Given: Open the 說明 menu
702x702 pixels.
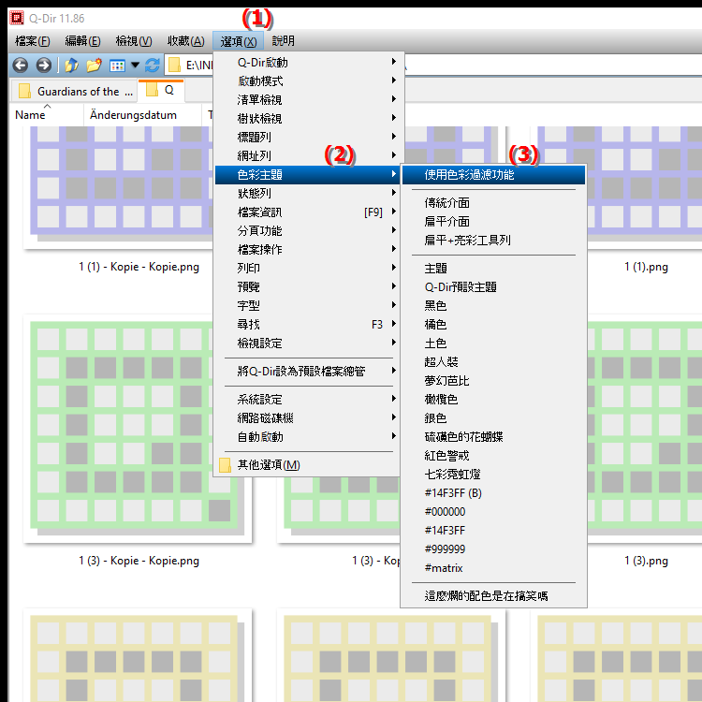Looking at the screenshot, I should (283, 41).
